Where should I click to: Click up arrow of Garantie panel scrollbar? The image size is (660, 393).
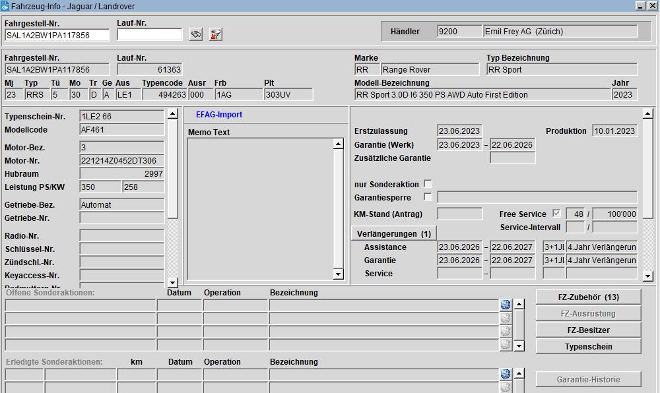(x=648, y=113)
